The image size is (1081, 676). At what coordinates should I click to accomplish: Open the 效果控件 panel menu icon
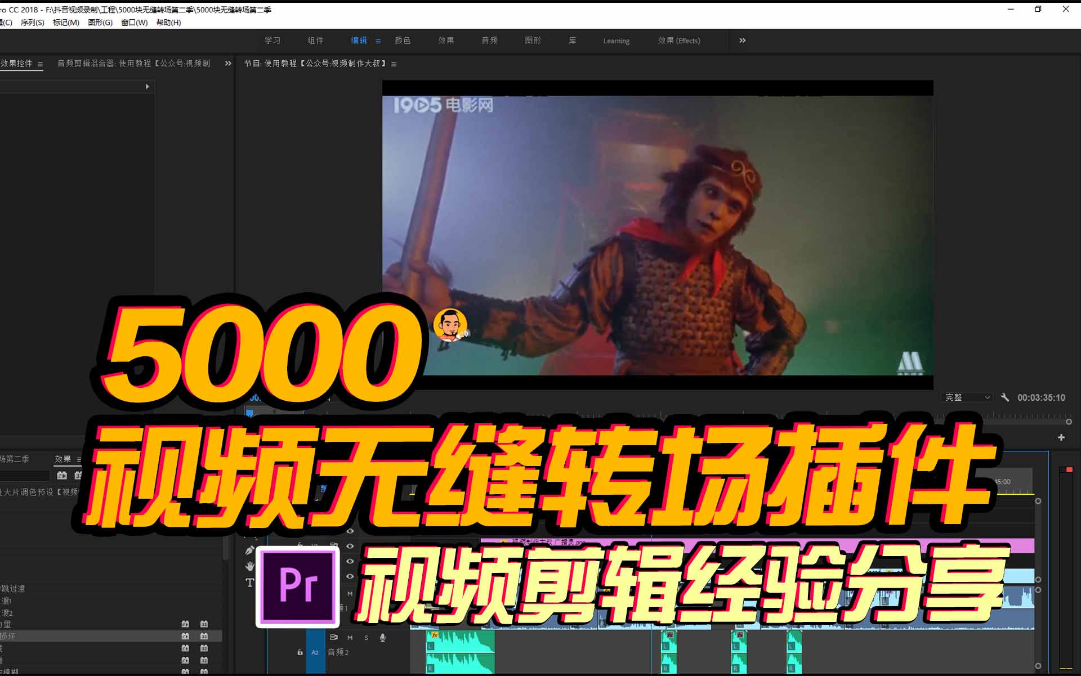(40, 64)
